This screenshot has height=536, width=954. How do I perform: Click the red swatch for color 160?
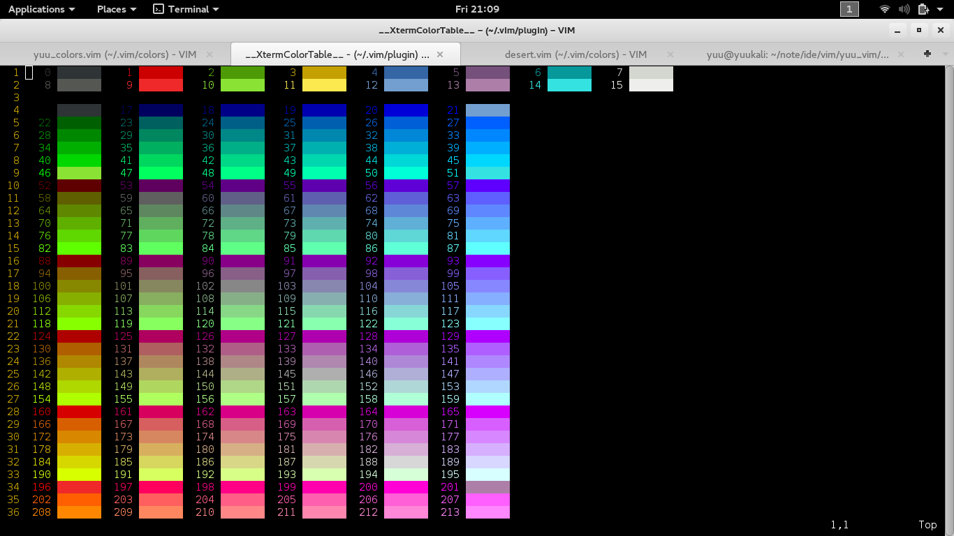point(79,412)
